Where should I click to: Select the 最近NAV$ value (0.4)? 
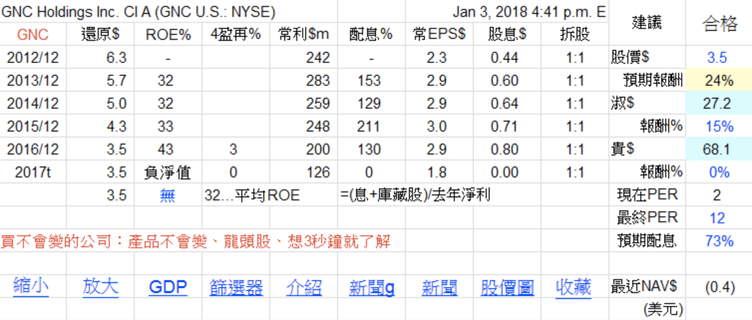[719, 287]
